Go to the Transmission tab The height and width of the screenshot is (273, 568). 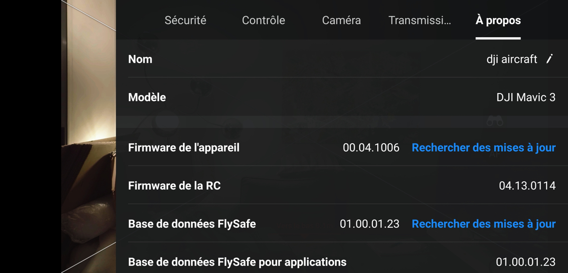419,20
